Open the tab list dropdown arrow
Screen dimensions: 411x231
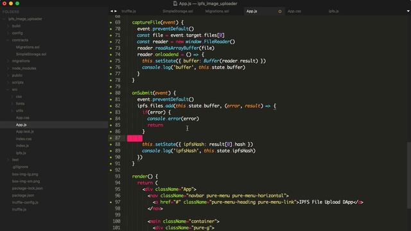[x=408, y=12]
